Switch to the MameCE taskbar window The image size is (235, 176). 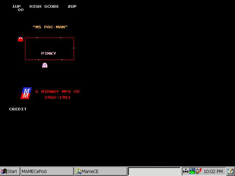101,171
